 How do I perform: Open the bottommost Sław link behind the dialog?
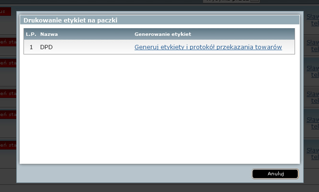[313, 150]
